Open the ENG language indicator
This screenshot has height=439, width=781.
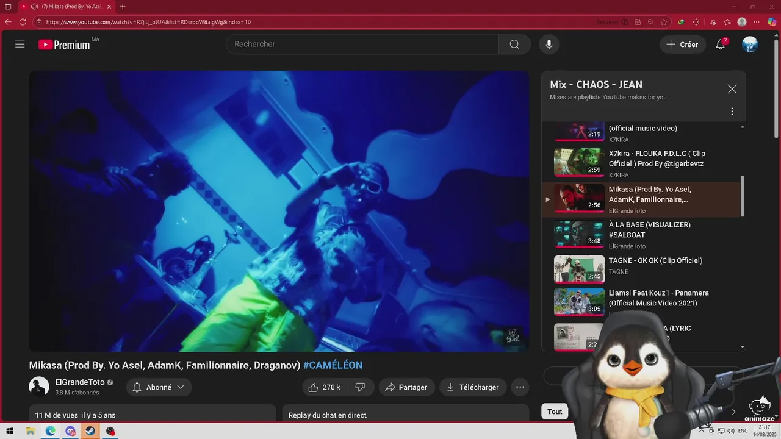[743, 431]
